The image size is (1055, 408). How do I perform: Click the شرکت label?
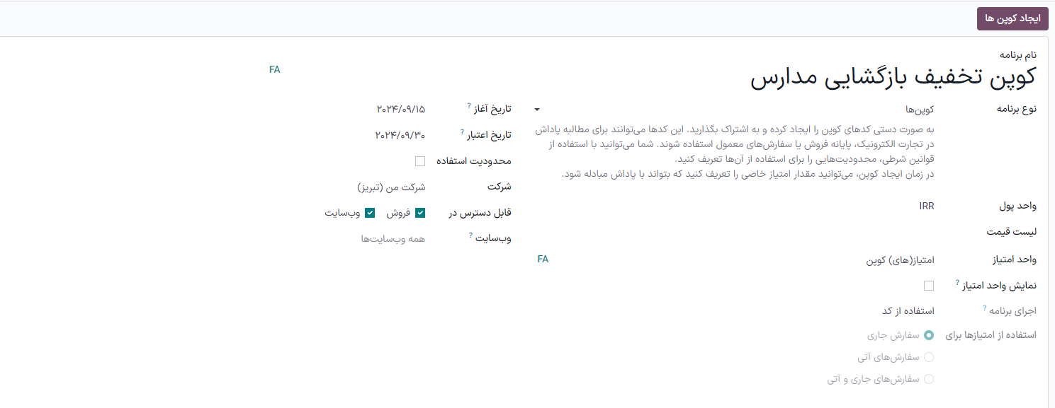pos(499,187)
